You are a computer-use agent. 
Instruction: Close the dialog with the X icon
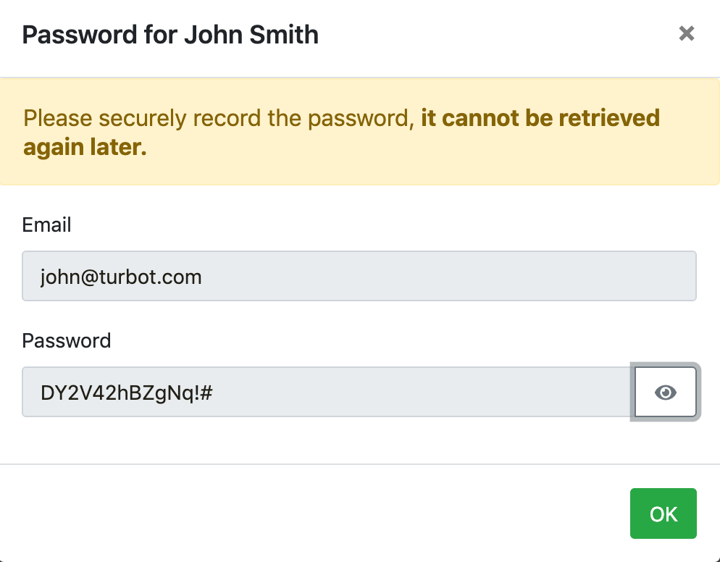tap(687, 33)
